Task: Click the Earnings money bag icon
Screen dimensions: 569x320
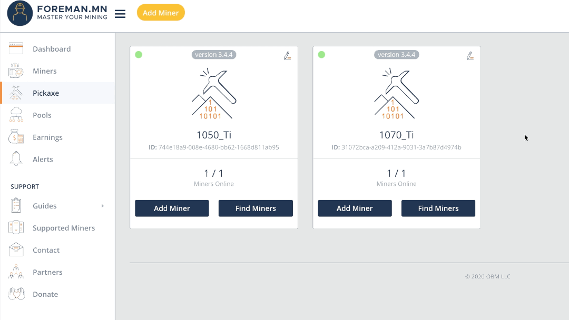Action: tap(16, 137)
